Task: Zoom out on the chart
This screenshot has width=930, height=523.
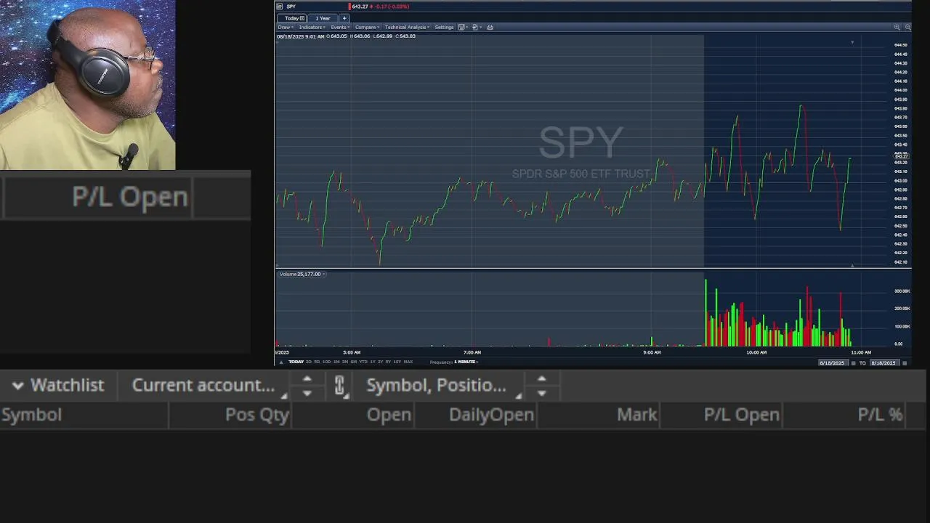Action: [x=907, y=28]
